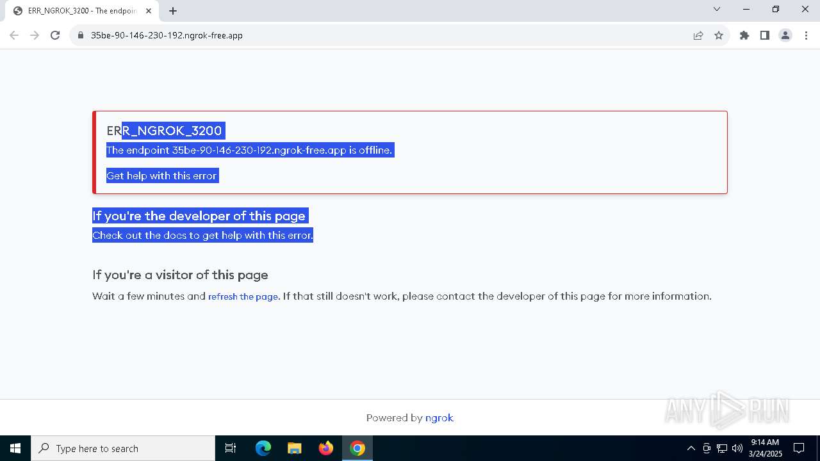
Task: Click the browser Forward arrow
Action: pos(35,35)
